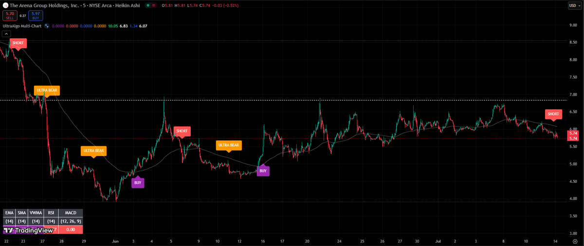Image resolution: width=584 pixels, height=246 pixels.
Task: Click the purple BUY label near June 16
Action: (x=263, y=171)
